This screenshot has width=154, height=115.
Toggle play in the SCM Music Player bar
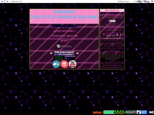5,1
